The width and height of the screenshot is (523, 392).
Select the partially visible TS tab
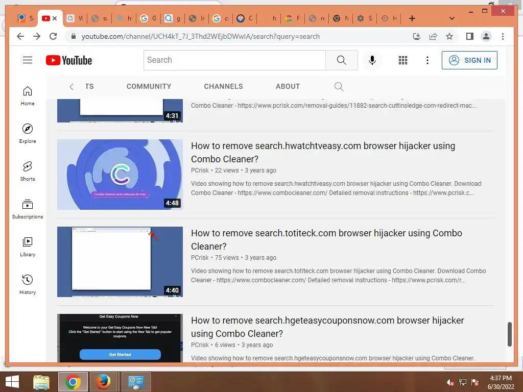tap(89, 86)
